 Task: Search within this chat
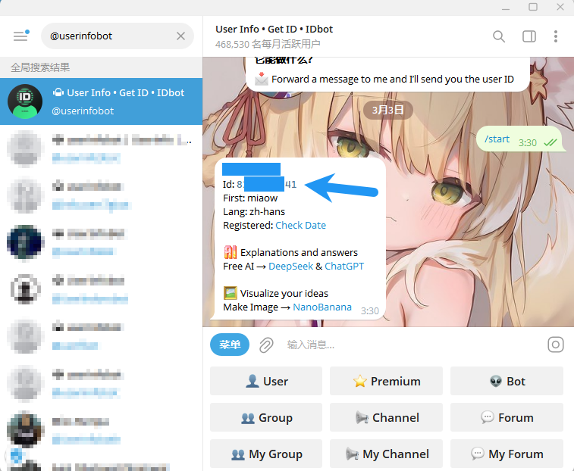click(498, 36)
